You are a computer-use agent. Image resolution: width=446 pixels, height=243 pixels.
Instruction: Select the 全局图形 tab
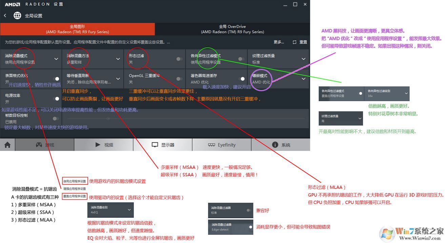click(x=77, y=29)
